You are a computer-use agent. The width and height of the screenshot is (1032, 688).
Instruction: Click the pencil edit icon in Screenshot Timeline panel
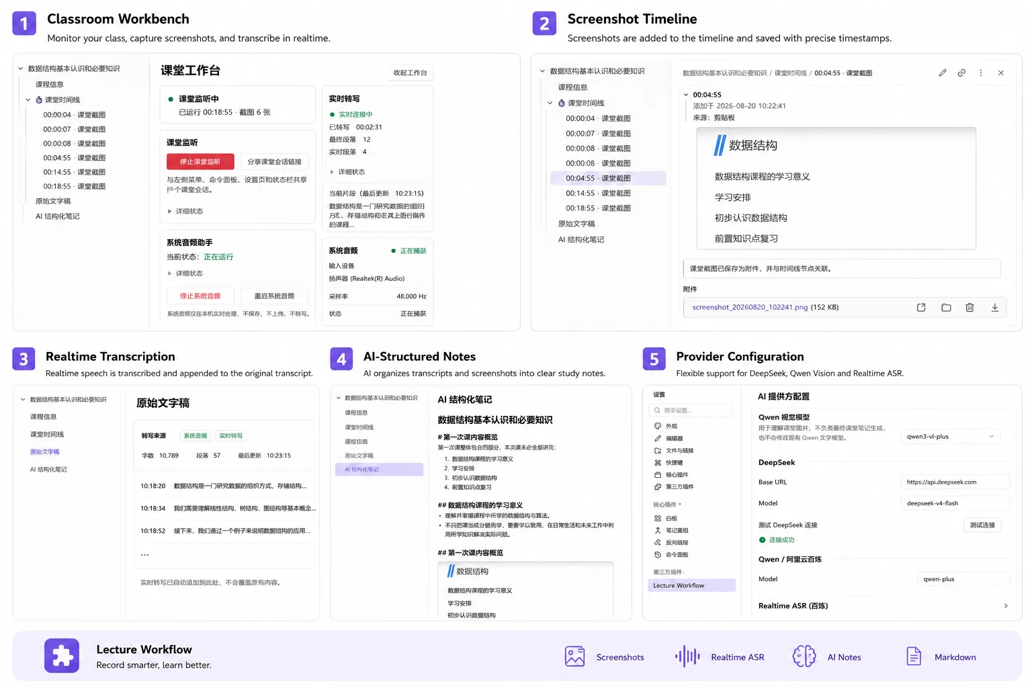point(943,73)
